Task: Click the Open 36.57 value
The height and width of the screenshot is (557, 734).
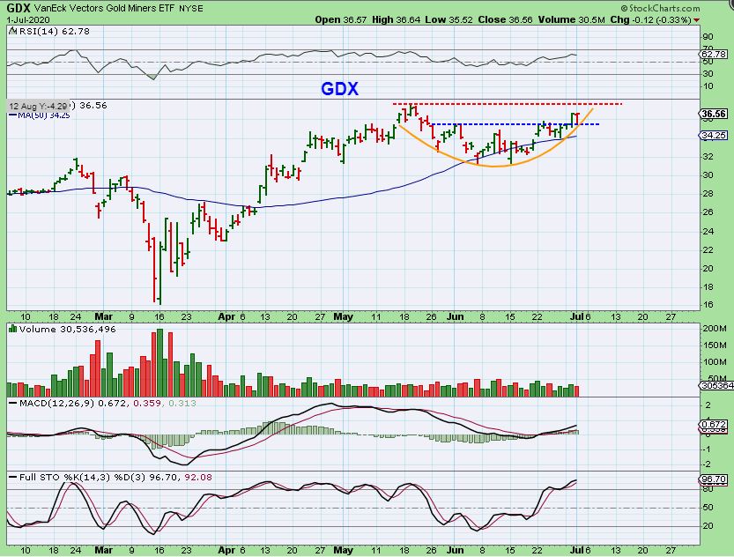Action: (341, 19)
